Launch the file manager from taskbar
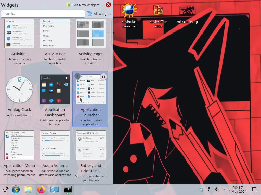 (x=28, y=189)
